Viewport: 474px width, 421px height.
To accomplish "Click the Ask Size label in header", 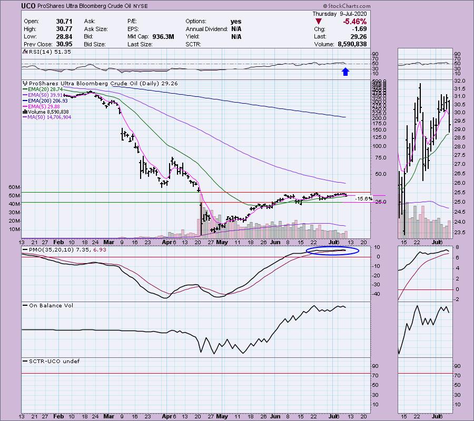I will [96, 29].
